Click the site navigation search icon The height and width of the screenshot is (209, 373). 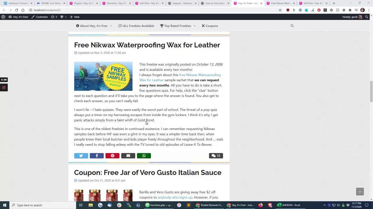click(x=292, y=26)
